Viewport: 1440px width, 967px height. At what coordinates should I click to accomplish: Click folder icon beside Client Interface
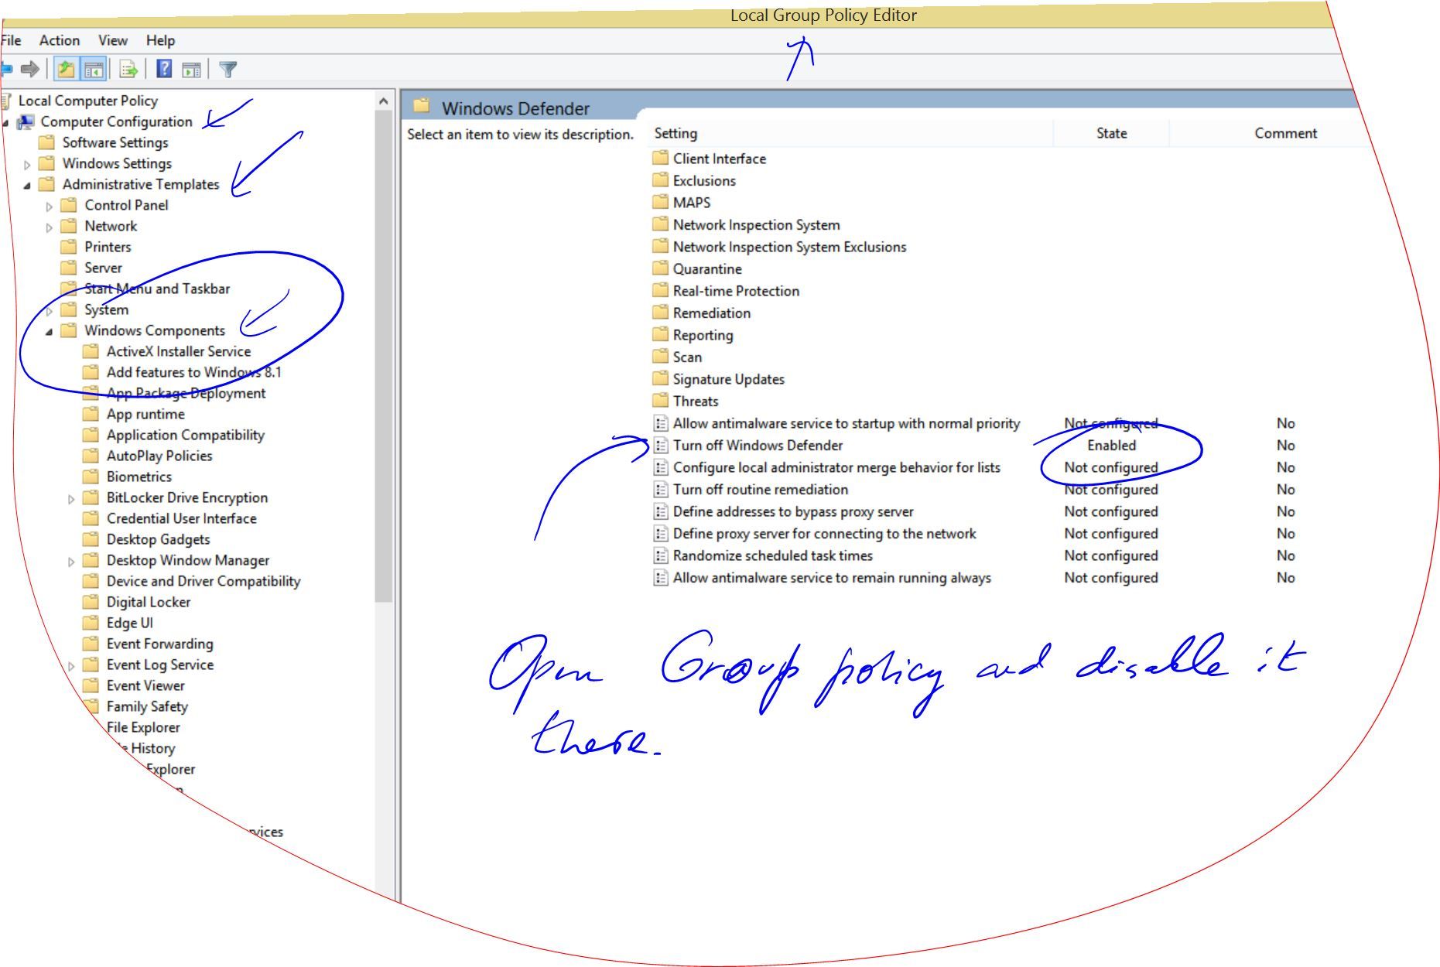pos(660,158)
